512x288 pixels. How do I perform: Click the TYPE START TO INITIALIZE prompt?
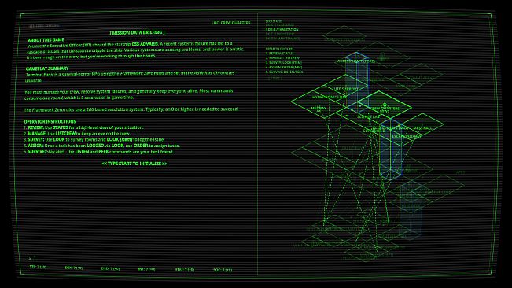pyautogui.click(x=134, y=164)
